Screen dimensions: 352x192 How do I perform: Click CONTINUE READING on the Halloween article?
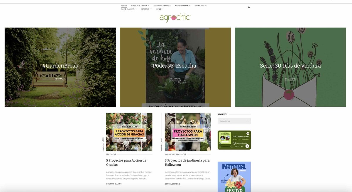pos(172,184)
